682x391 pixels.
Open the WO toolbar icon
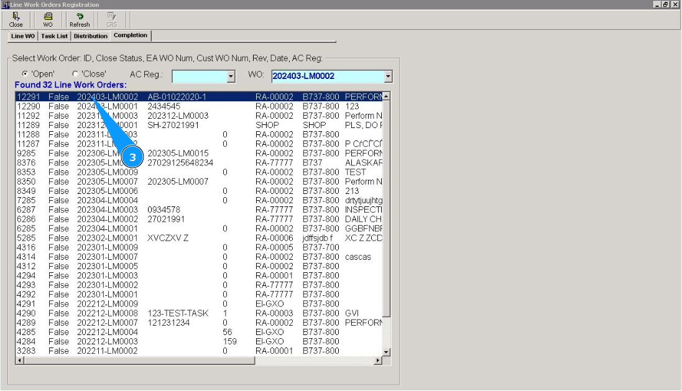coord(48,19)
